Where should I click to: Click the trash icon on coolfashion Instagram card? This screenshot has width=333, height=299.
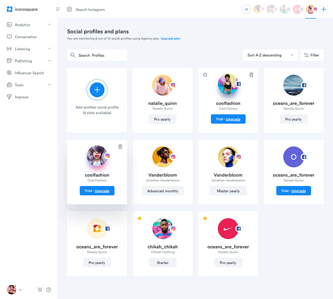[x=120, y=146]
